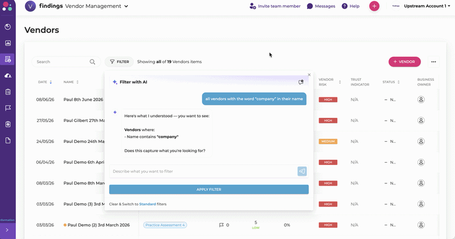Open the dashboard gauge icon in sidebar
The width and height of the screenshot is (455, 239).
coord(8,27)
